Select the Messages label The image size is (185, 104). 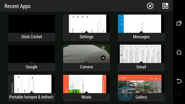141,37
